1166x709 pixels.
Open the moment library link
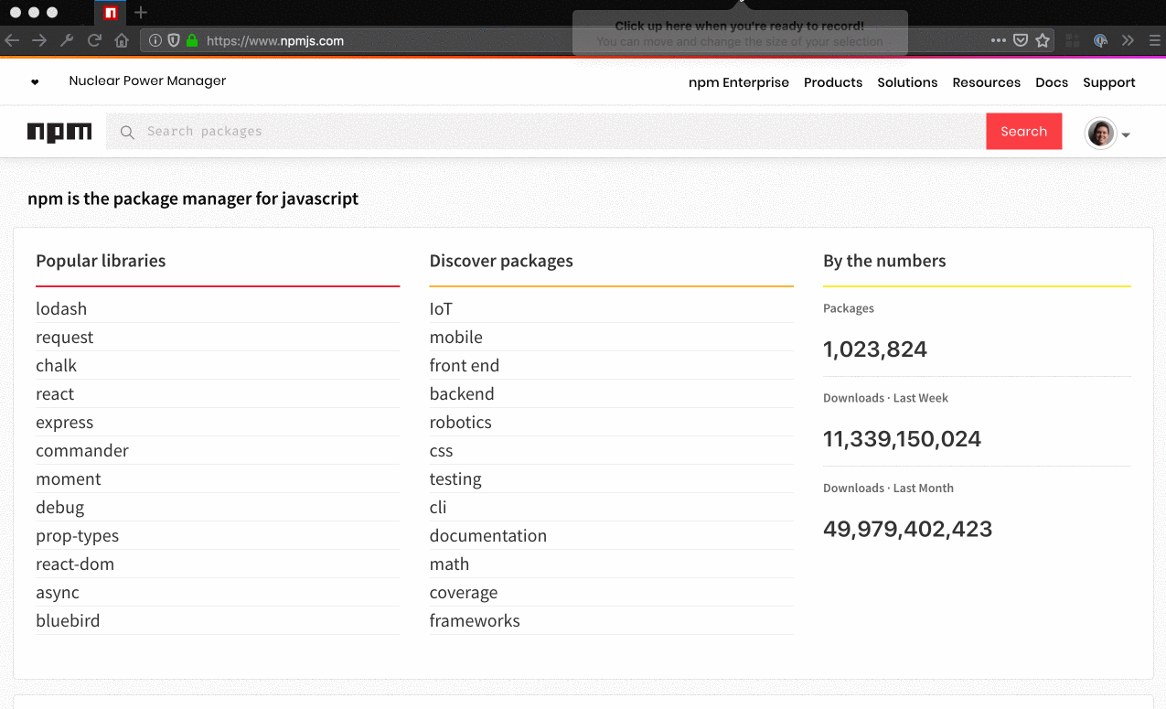pos(69,479)
